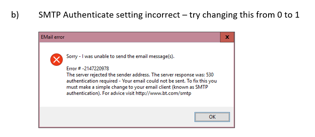315x137 pixels.
Task: Close the EMail error dialog with X
Action: click(x=227, y=37)
